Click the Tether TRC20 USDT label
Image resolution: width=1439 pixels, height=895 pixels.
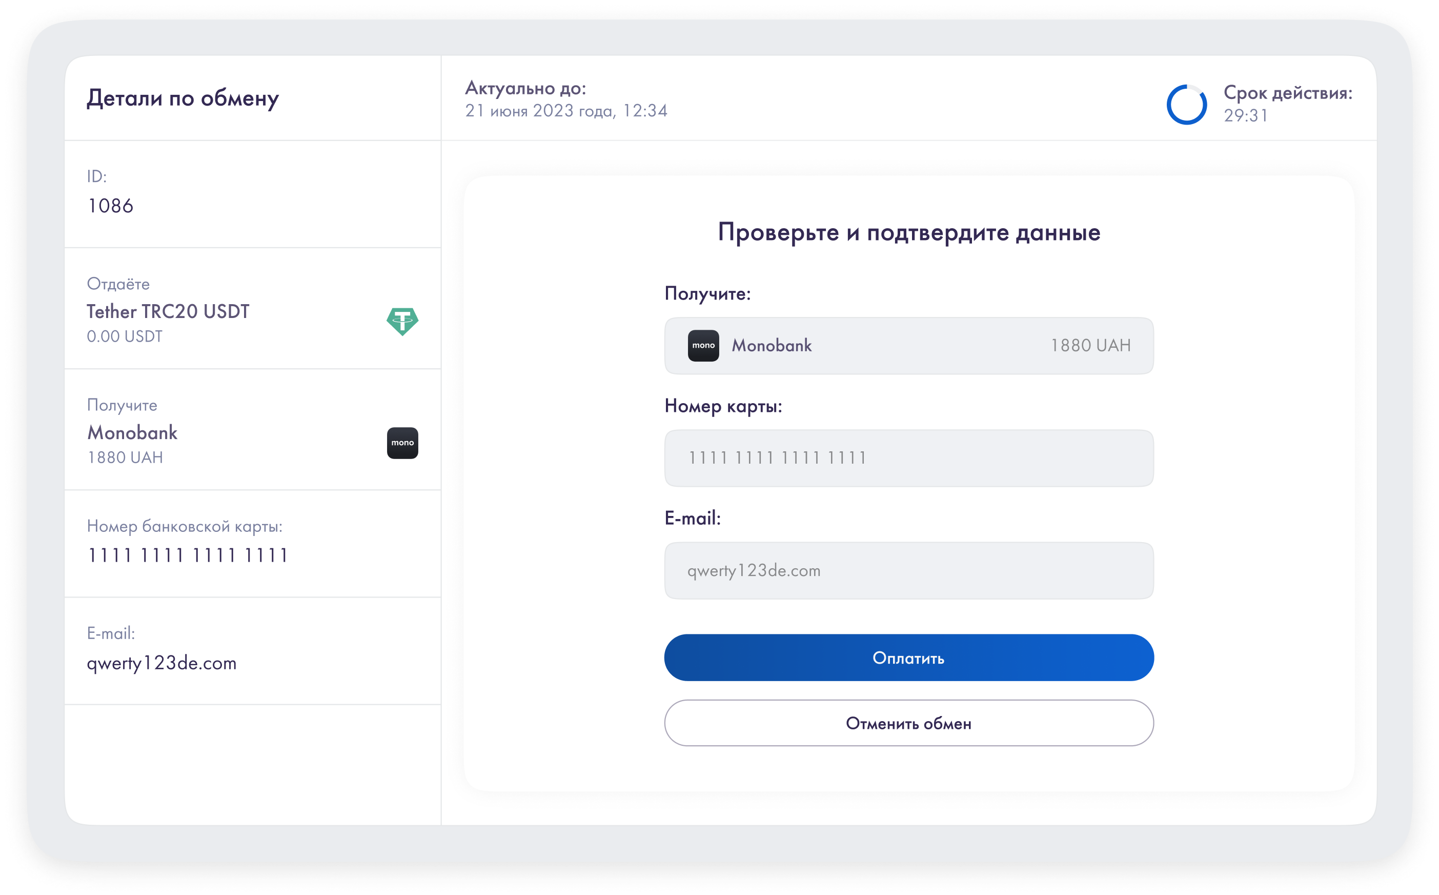pos(168,311)
